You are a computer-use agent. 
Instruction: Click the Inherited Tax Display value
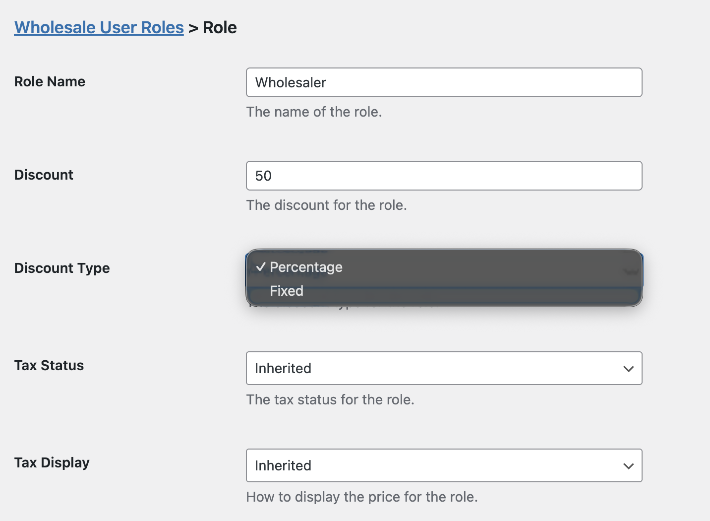click(x=283, y=465)
